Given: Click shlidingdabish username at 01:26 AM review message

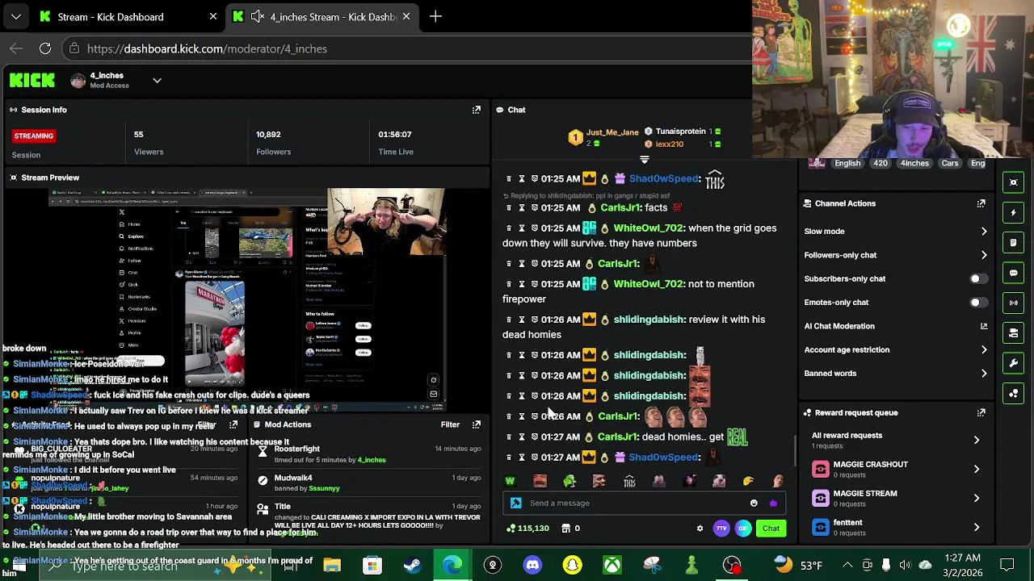Looking at the screenshot, I should (x=649, y=320).
